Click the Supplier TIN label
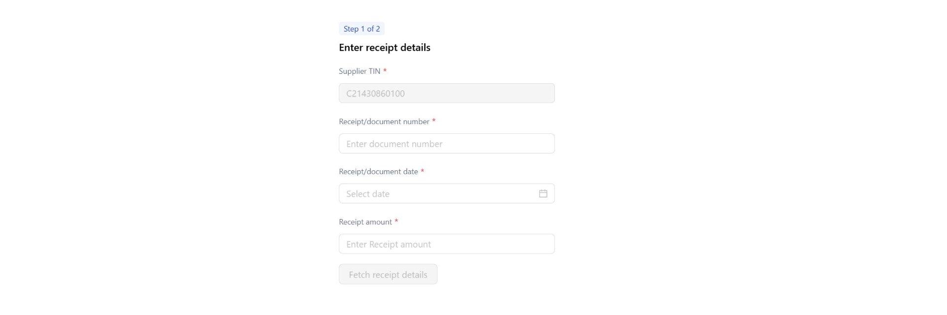947x315 pixels. [359, 71]
